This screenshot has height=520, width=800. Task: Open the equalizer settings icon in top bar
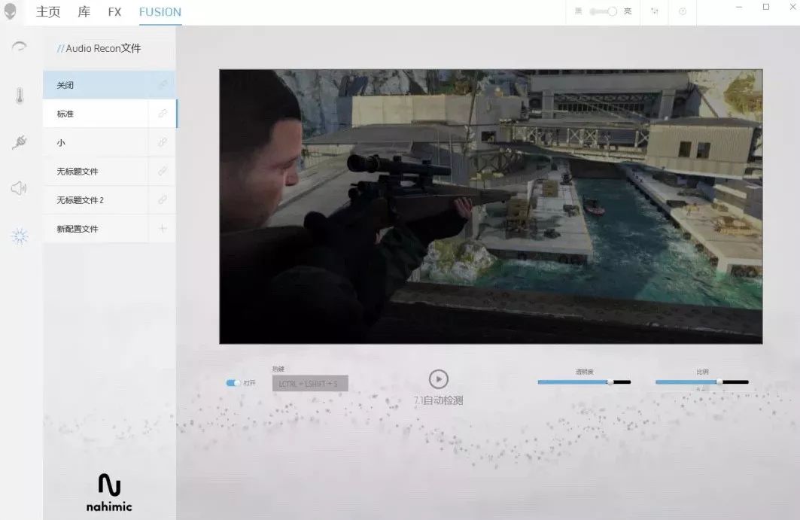tap(655, 12)
